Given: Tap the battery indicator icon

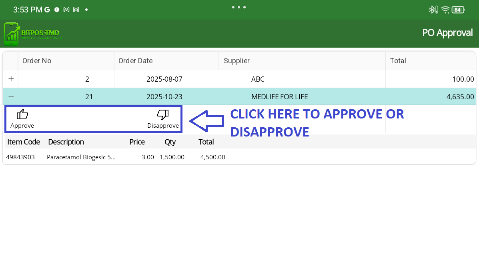Looking at the screenshot, I should point(458,10).
